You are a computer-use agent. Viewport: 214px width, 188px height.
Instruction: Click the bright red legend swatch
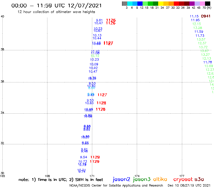(x=176, y=3)
